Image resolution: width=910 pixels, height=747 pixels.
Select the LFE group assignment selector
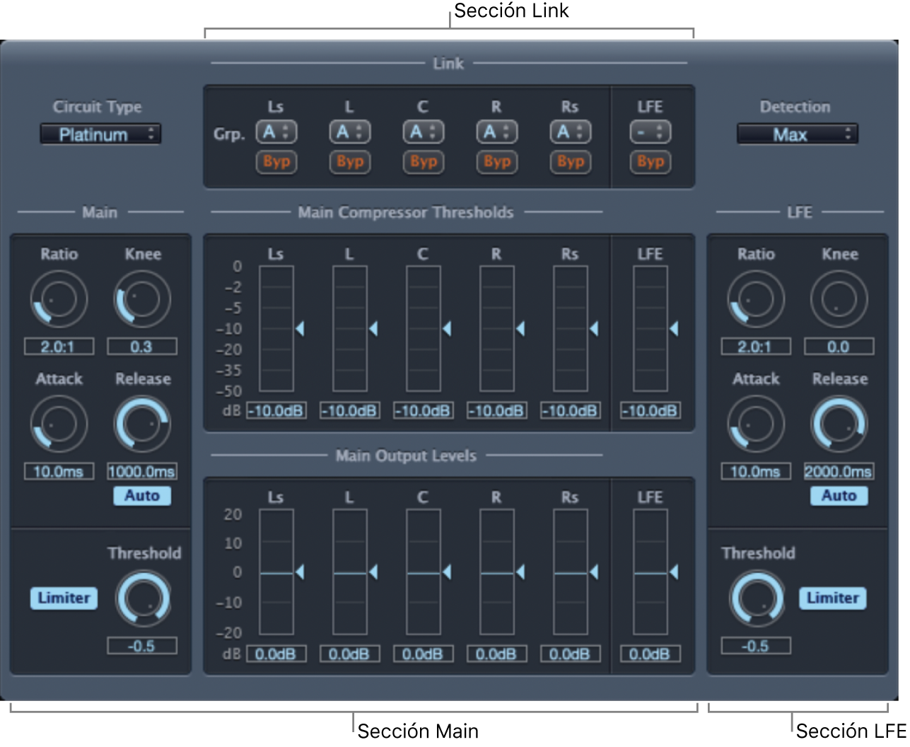coord(650,132)
